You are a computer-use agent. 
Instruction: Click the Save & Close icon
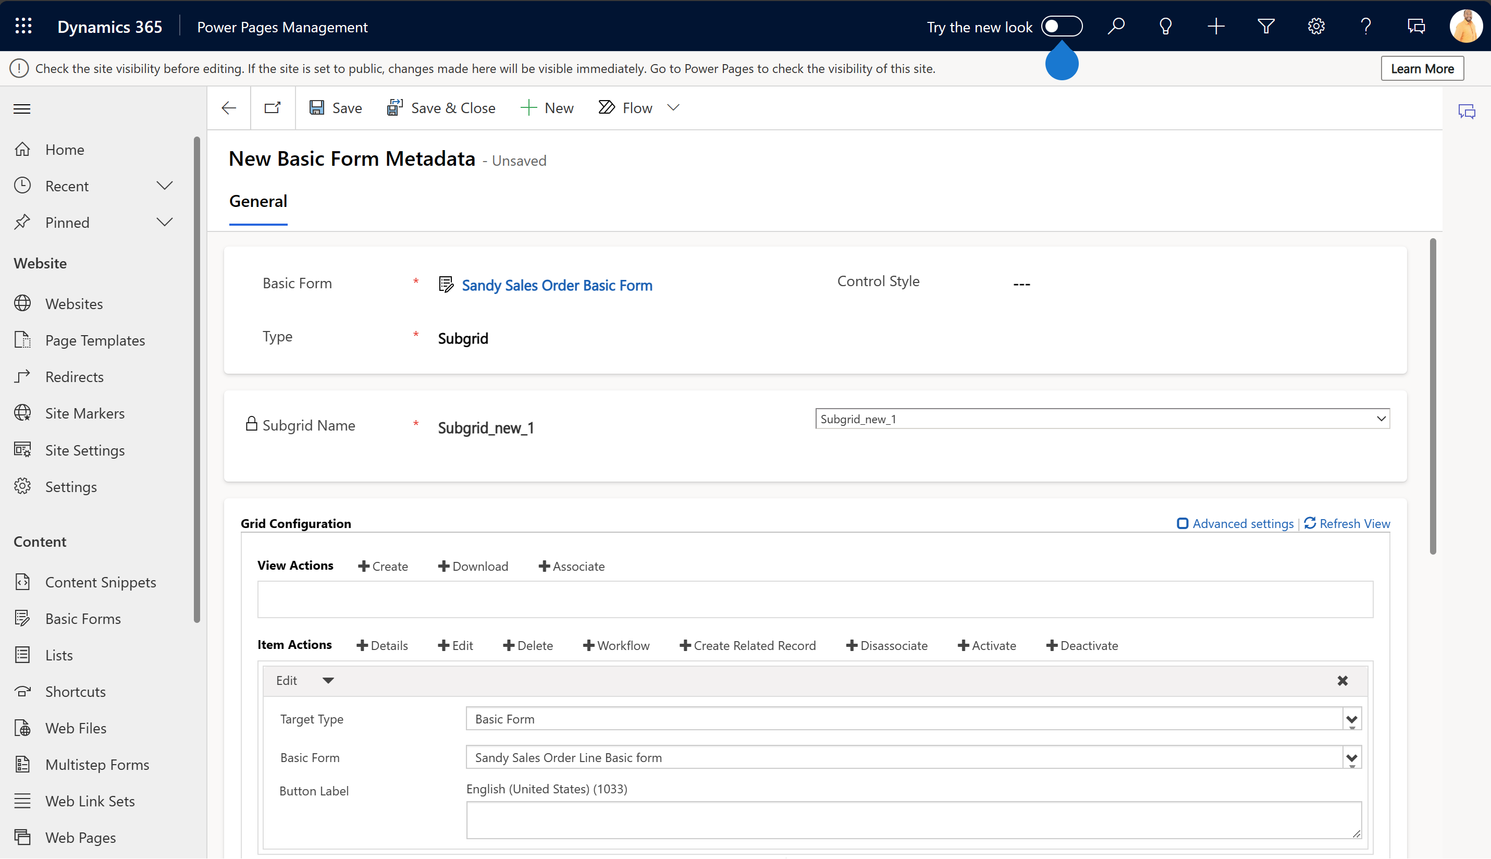coord(395,106)
